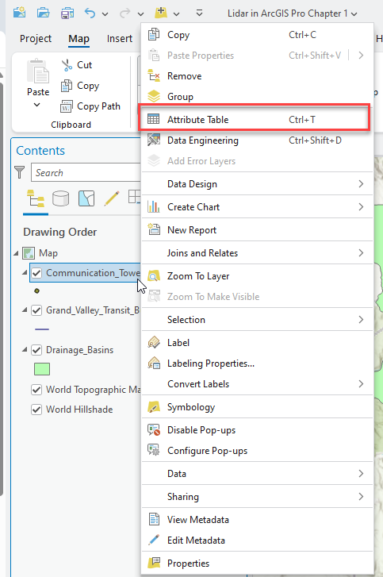This screenshot has width=383, height=577.
Task: Click the Contents pane filter funnel icon
Action: [19, 172]
